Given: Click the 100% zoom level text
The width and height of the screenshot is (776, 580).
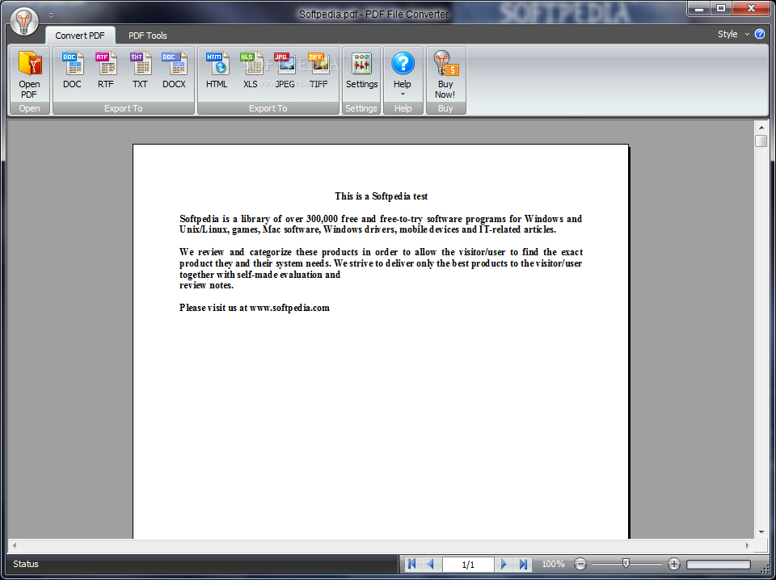Looking at the screenshot, I should coord(553,564).
